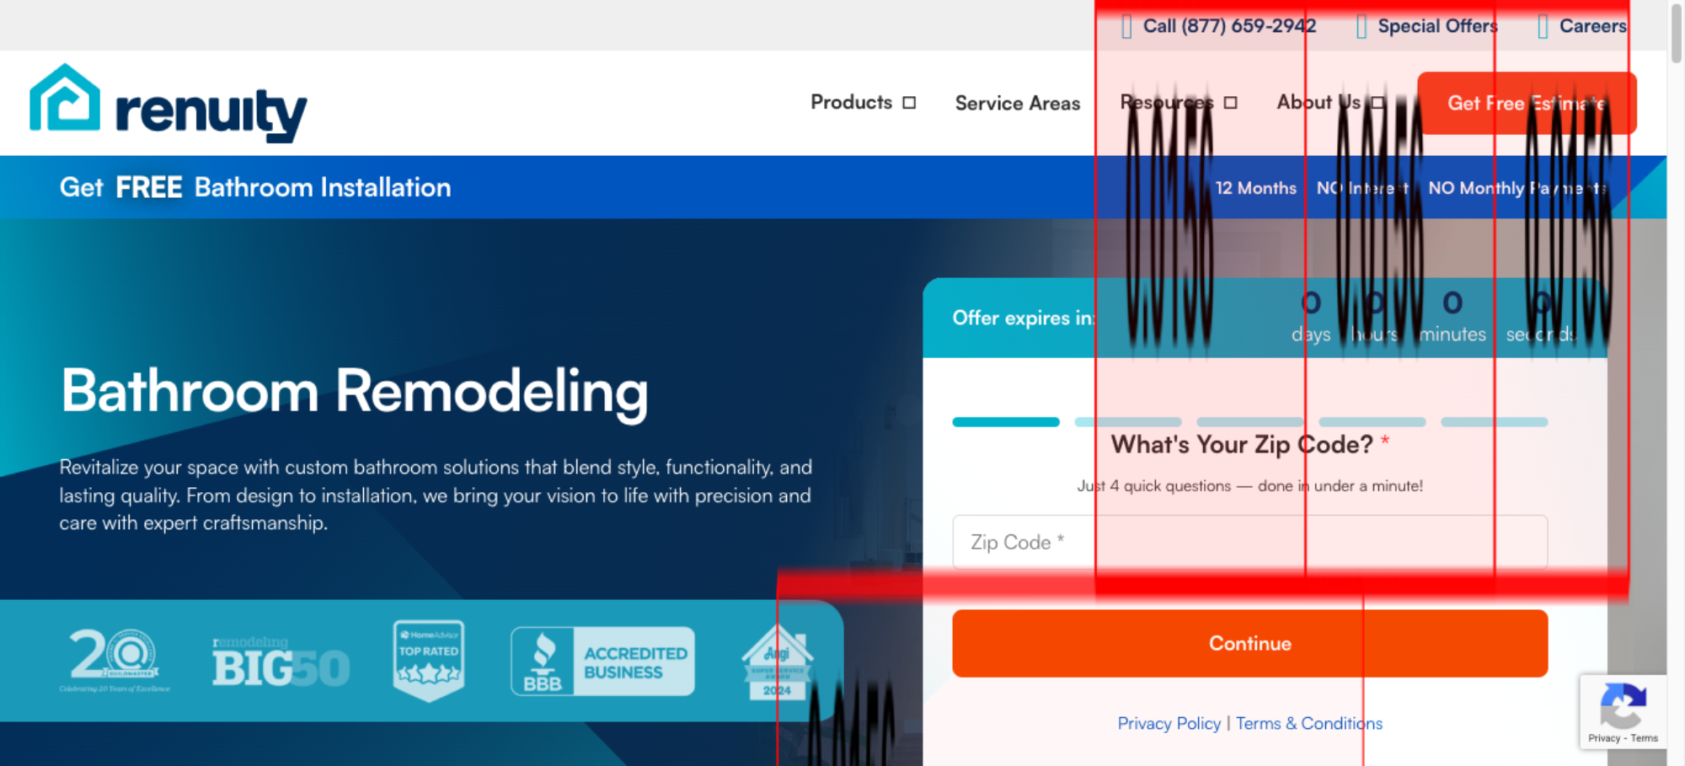This screenshot has height=766, width=1685.
Task: Click into the Zip Code field
Action: (x=1249, y=543)
